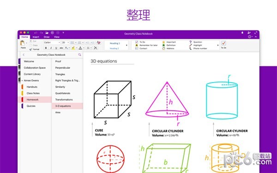Click the decrease indent icon
Image resolution: width=277 pixels, height=173 pixels.
pyautogui.click(x=87, y=42)
